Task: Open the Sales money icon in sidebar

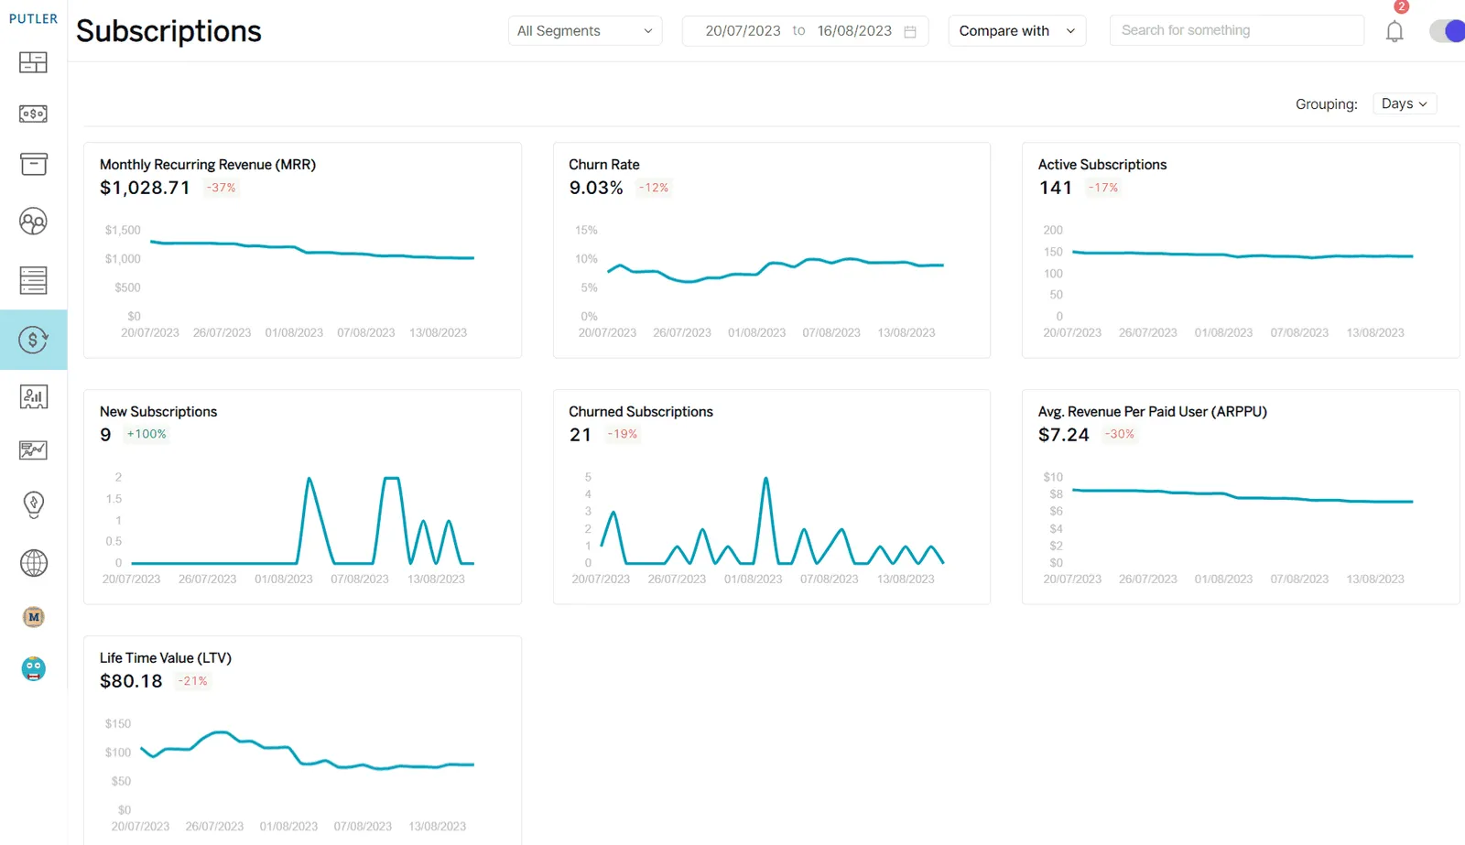Action: (x=33, y=114)
